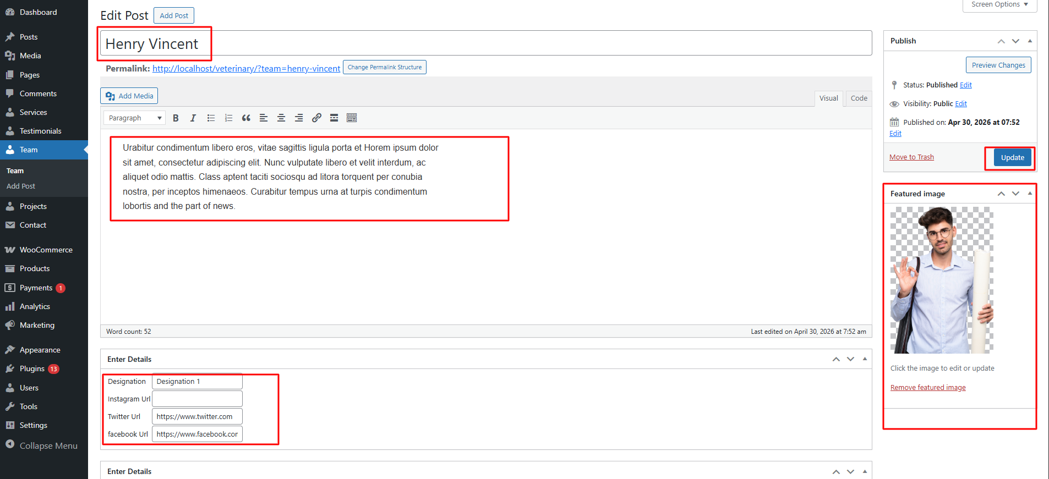Insert a numbered list

(x=228, y=118)
